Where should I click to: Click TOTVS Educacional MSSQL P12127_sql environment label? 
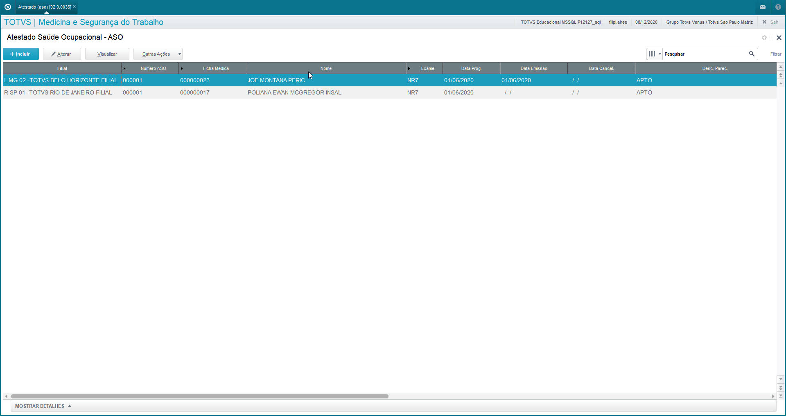(560, 22)
